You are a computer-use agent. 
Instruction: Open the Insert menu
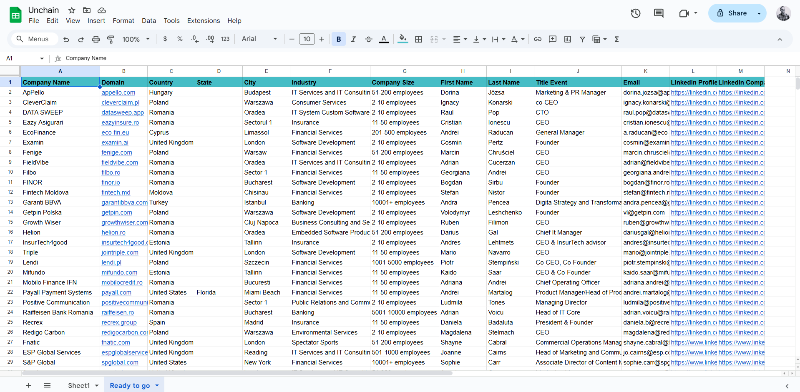(96, 21)
